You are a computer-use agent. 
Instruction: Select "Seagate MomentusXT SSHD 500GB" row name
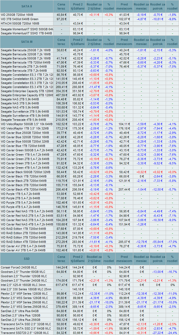pos(27,29)
